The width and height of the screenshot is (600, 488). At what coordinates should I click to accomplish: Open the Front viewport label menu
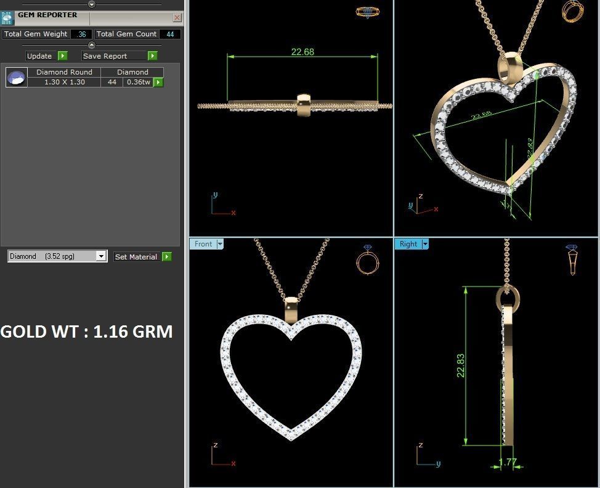coord(203,244)
